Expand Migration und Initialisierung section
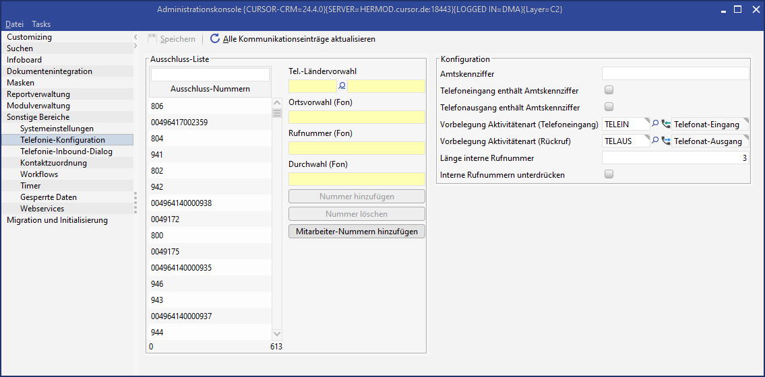765x377 pixels. [x=57, y=220]
